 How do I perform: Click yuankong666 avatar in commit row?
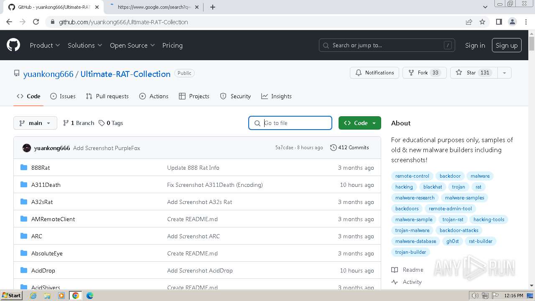click(27, 148)
